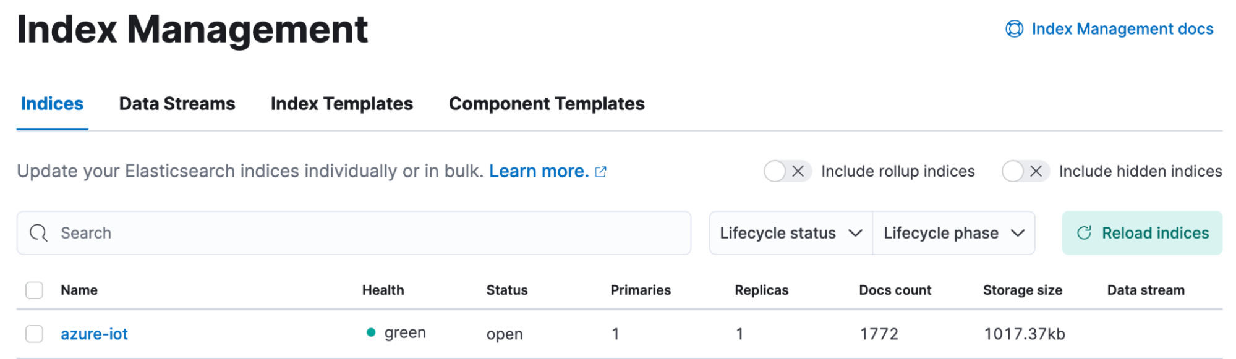Click the magnifier icon in the search bar
Viewport: 1236px width, 359px height.
pos(38,233)
